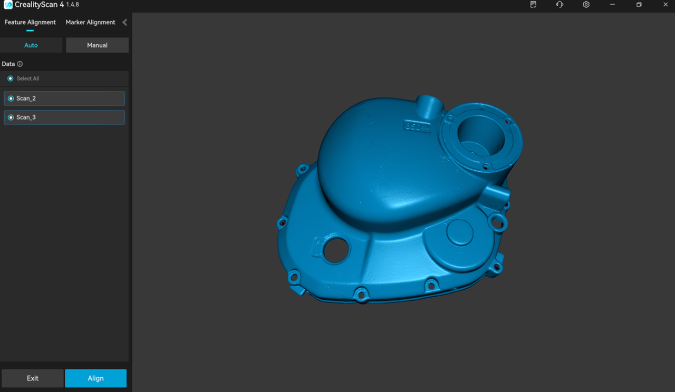
Task: Open the feedback notes icon in title bar
Action: (x=533, y=5)
